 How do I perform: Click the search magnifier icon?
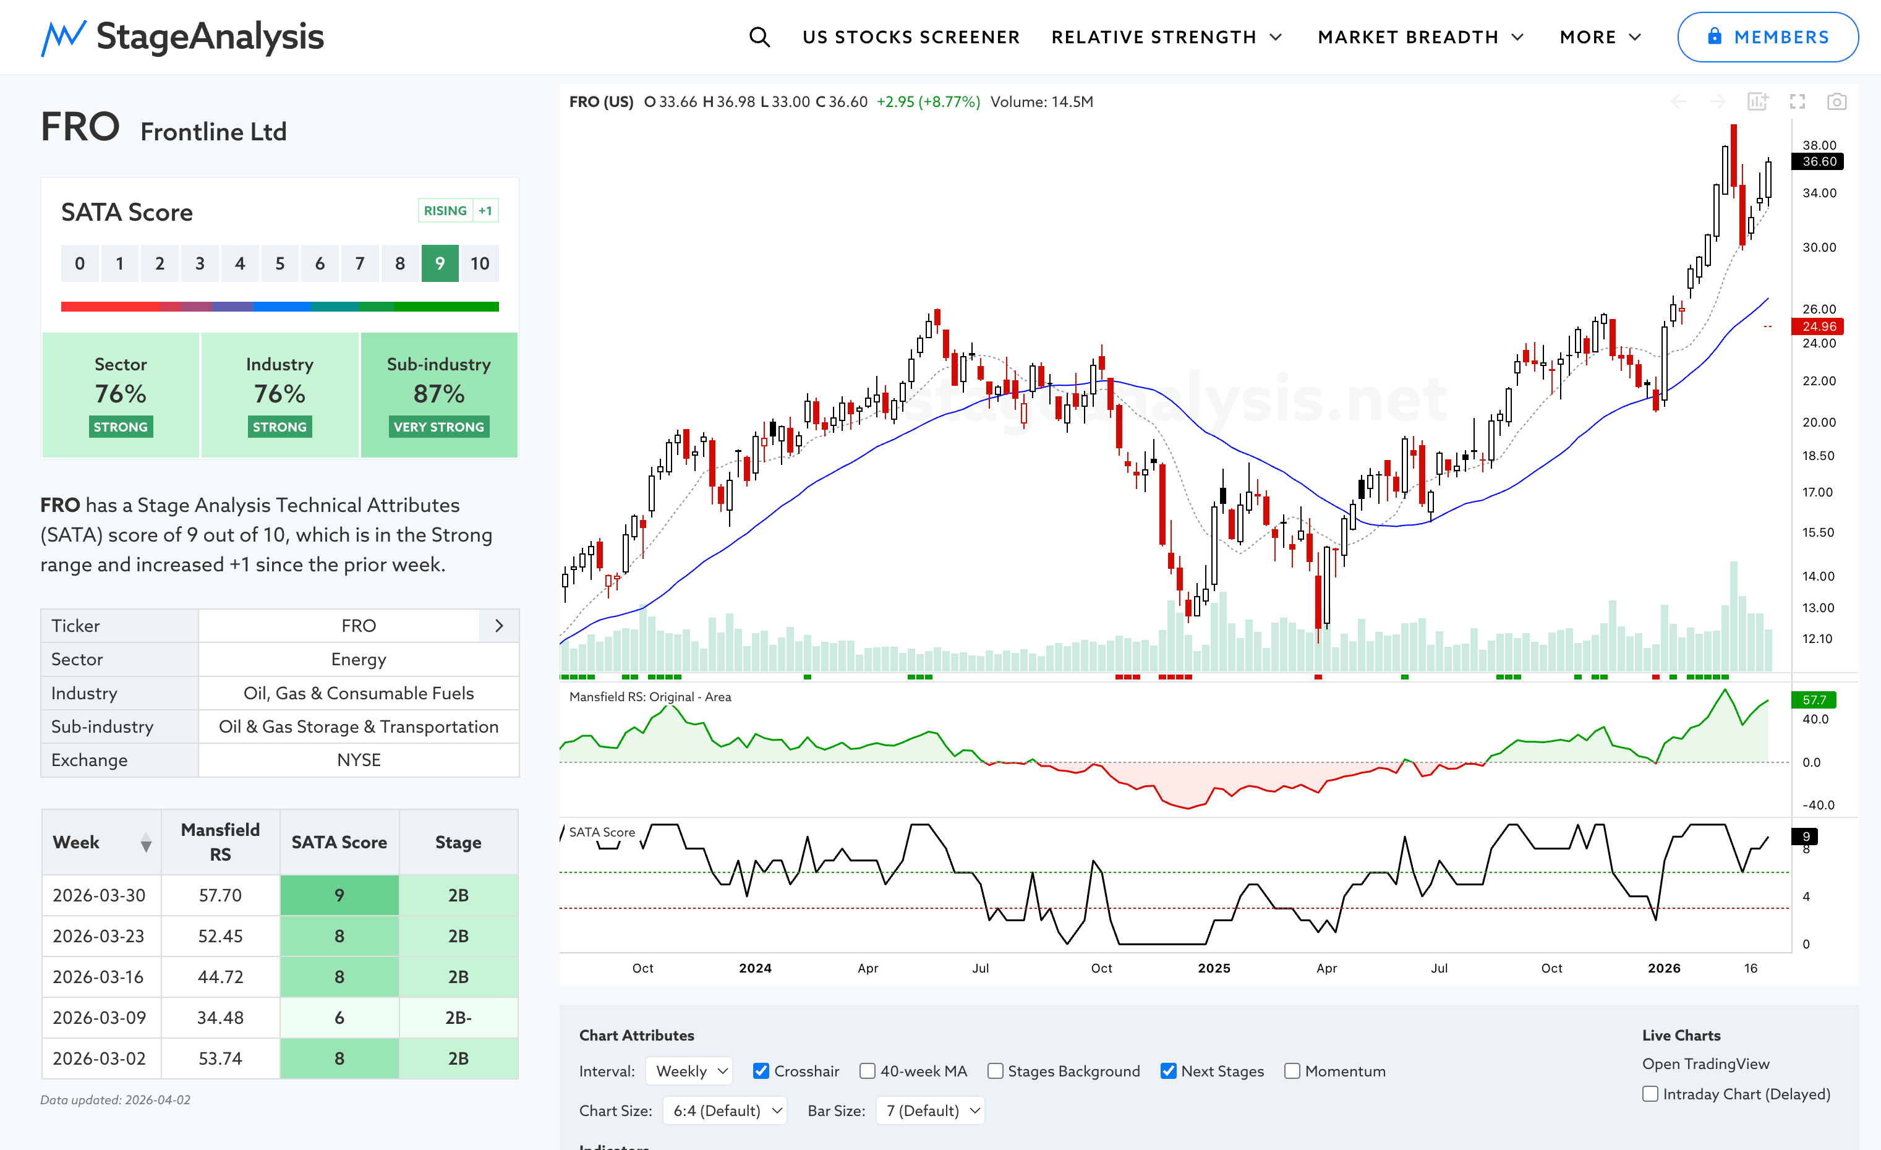tap(759, 36)
